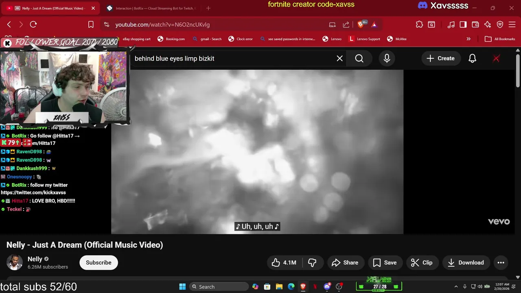521x293 pixels.
Task: Save the video to a playlist
Action: [x=385, y=262]
